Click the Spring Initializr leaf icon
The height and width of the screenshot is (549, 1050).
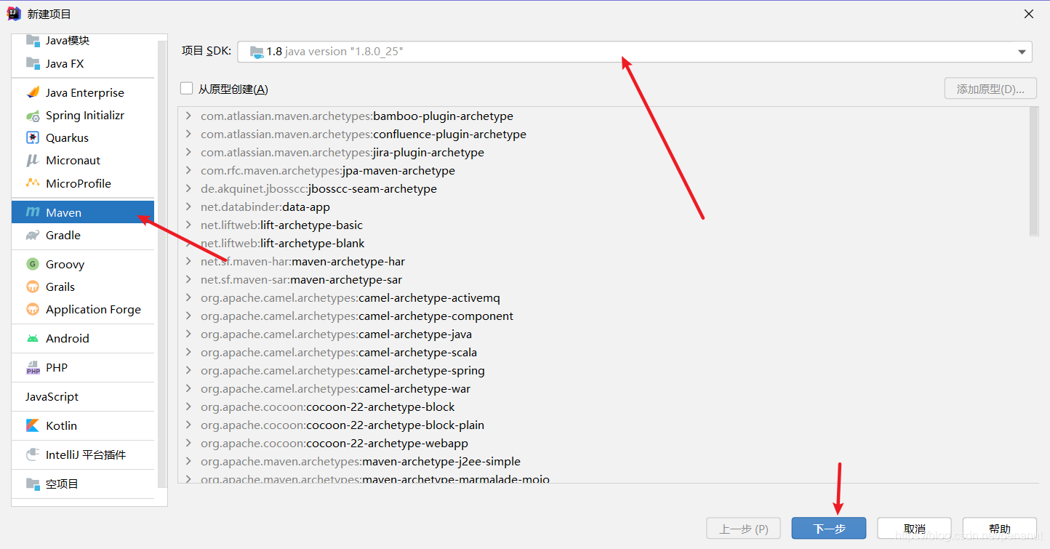33,115
